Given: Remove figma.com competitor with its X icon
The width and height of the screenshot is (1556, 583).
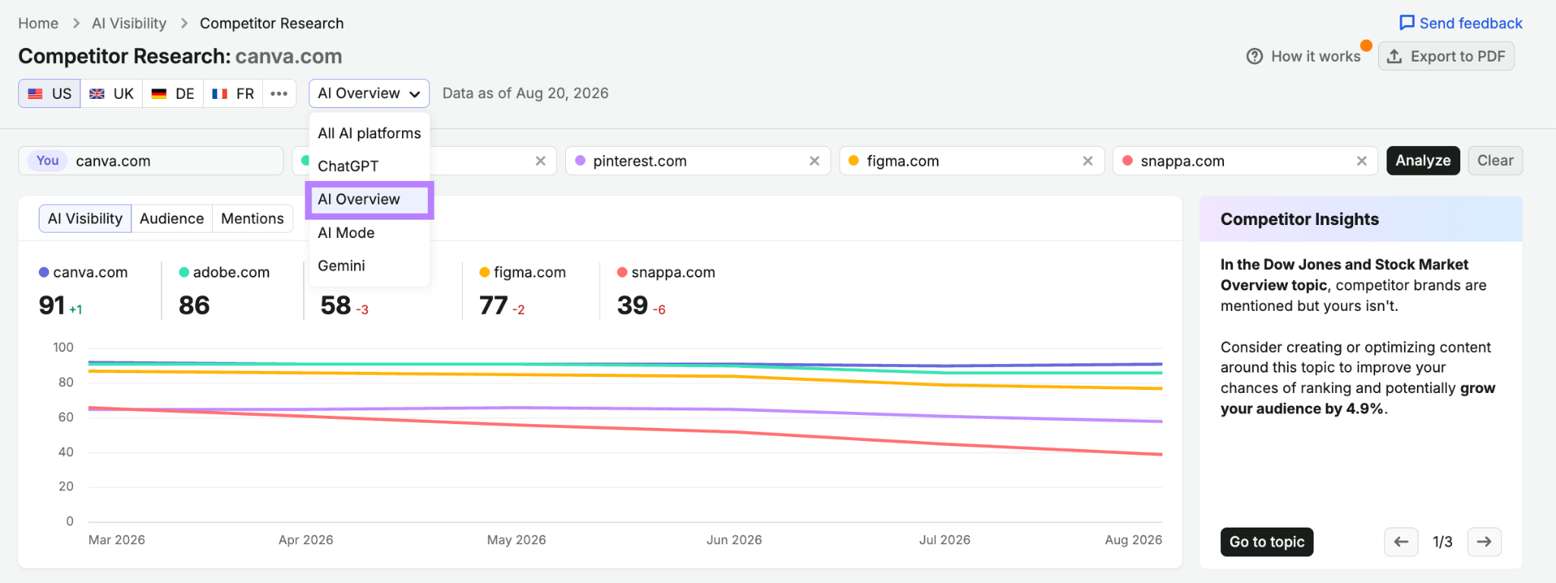Looking at the screenshot, I should [1087, 161].
